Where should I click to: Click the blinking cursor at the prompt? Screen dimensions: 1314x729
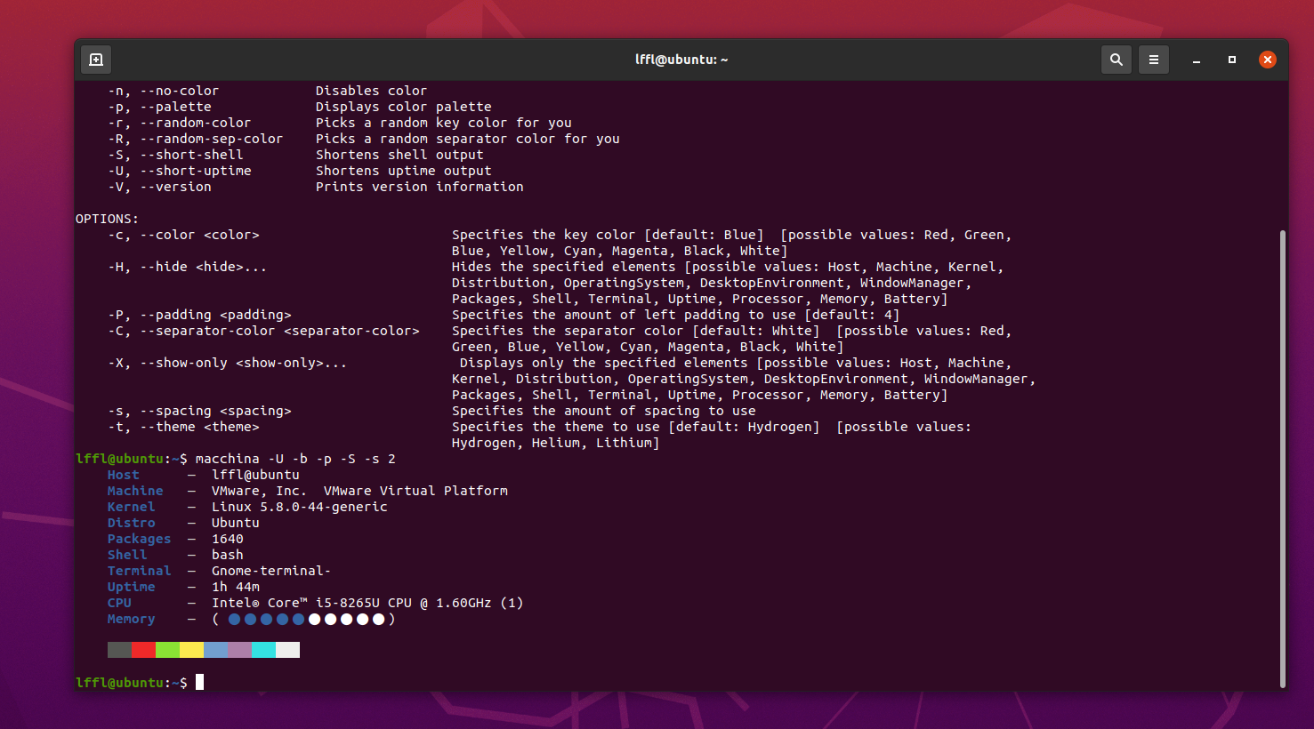point(198,682)
